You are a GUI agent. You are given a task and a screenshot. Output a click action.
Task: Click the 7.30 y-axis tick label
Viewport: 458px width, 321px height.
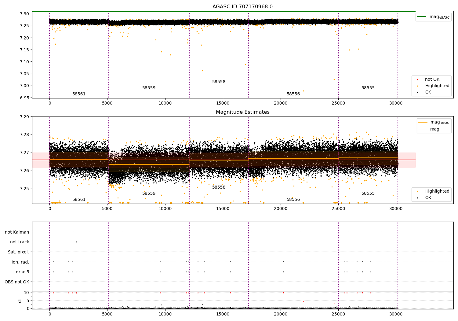coord(24,14)
